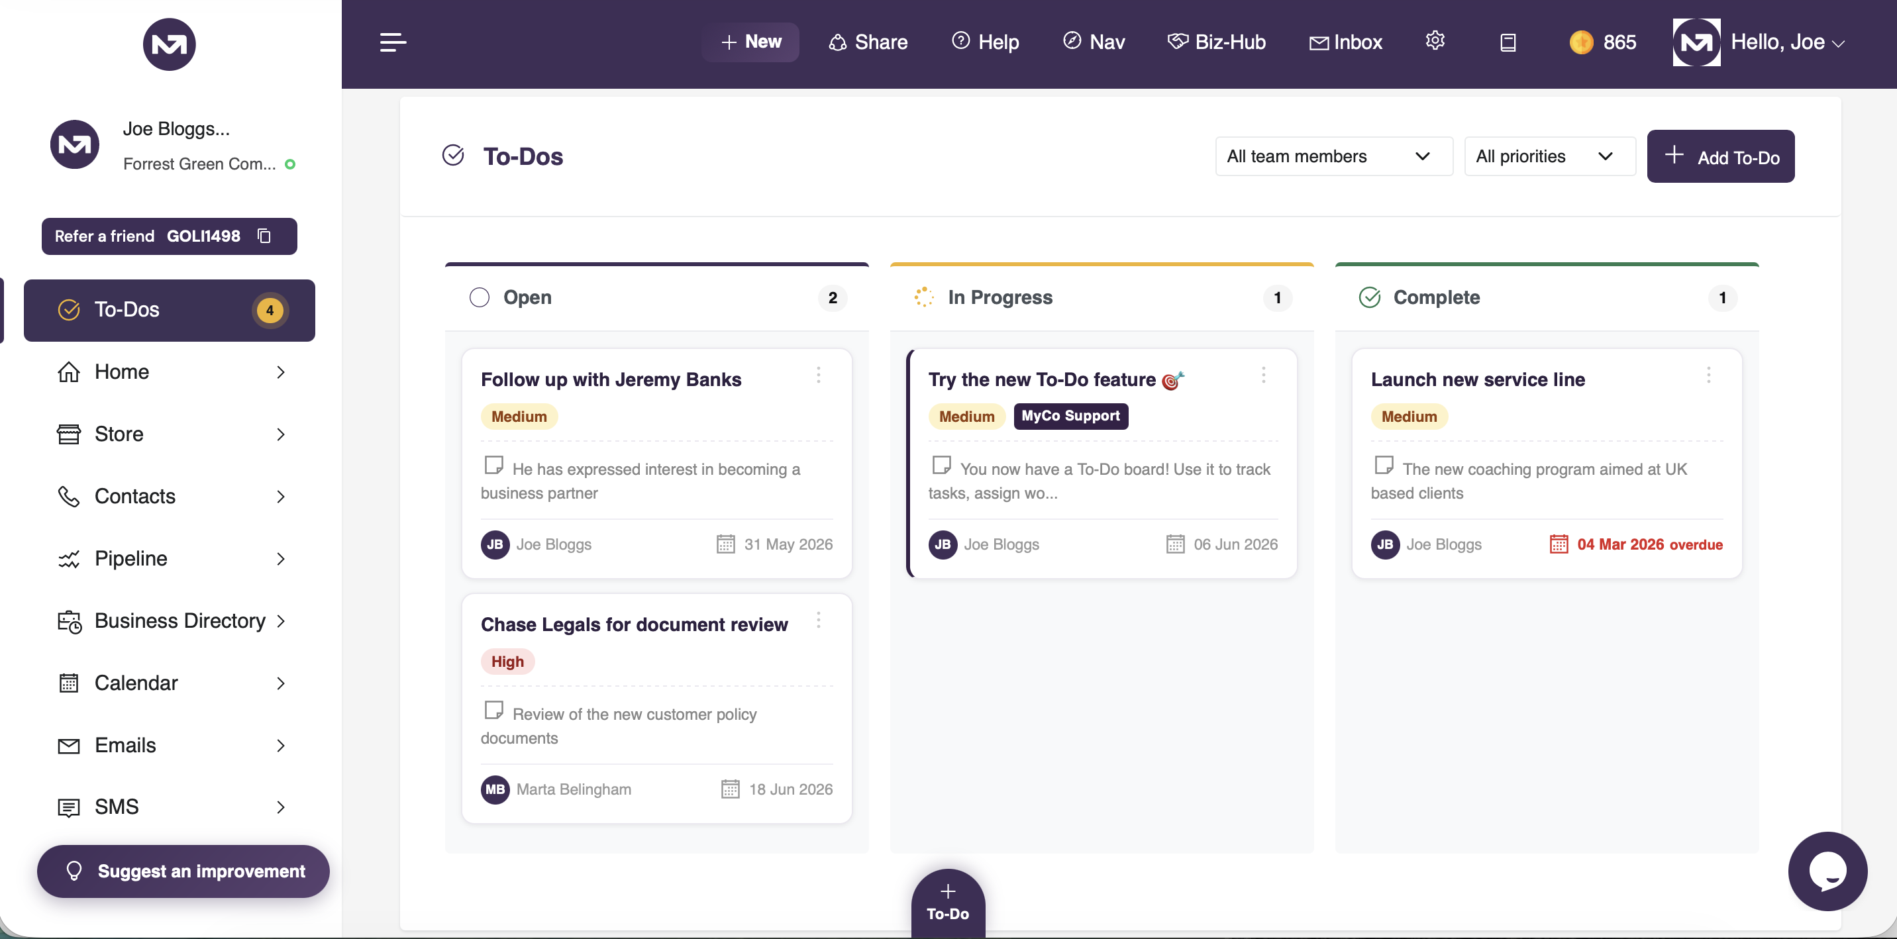Open the options menu on Chase Legals card
The height and width of the screenshot is (939, 1897).
818,620
